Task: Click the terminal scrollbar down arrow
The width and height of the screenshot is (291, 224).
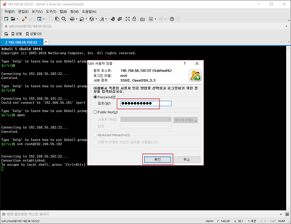Action: click(x=289, y=208)
